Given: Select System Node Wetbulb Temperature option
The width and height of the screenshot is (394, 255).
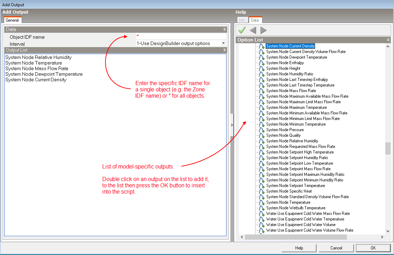Looking at the screenshot, I should [296, 208].
